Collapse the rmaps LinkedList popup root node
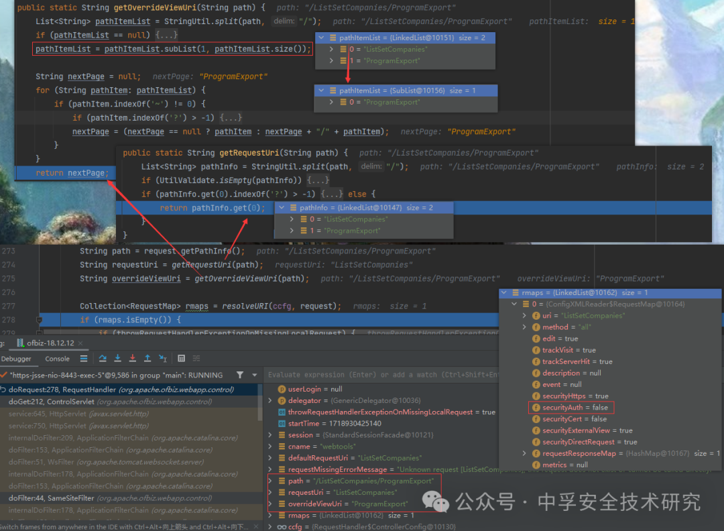 504,293
